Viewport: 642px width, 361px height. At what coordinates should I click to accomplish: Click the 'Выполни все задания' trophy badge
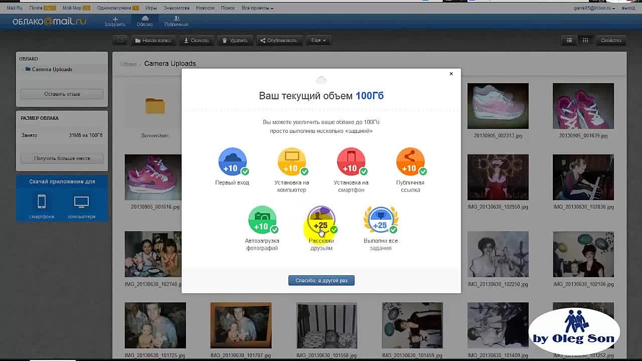click(x=381, y=220)
